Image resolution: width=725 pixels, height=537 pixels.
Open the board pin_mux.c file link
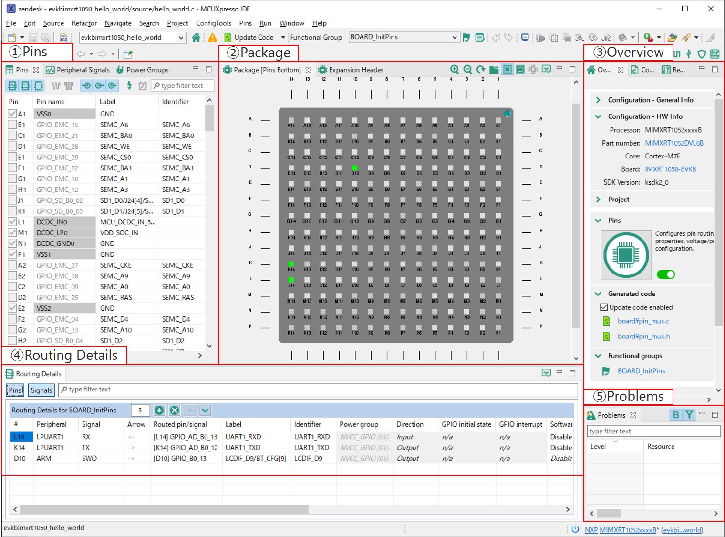click(643, 321)
